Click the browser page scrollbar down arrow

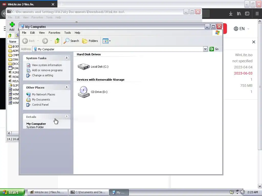pyautogui.click(x=260, y=186)
